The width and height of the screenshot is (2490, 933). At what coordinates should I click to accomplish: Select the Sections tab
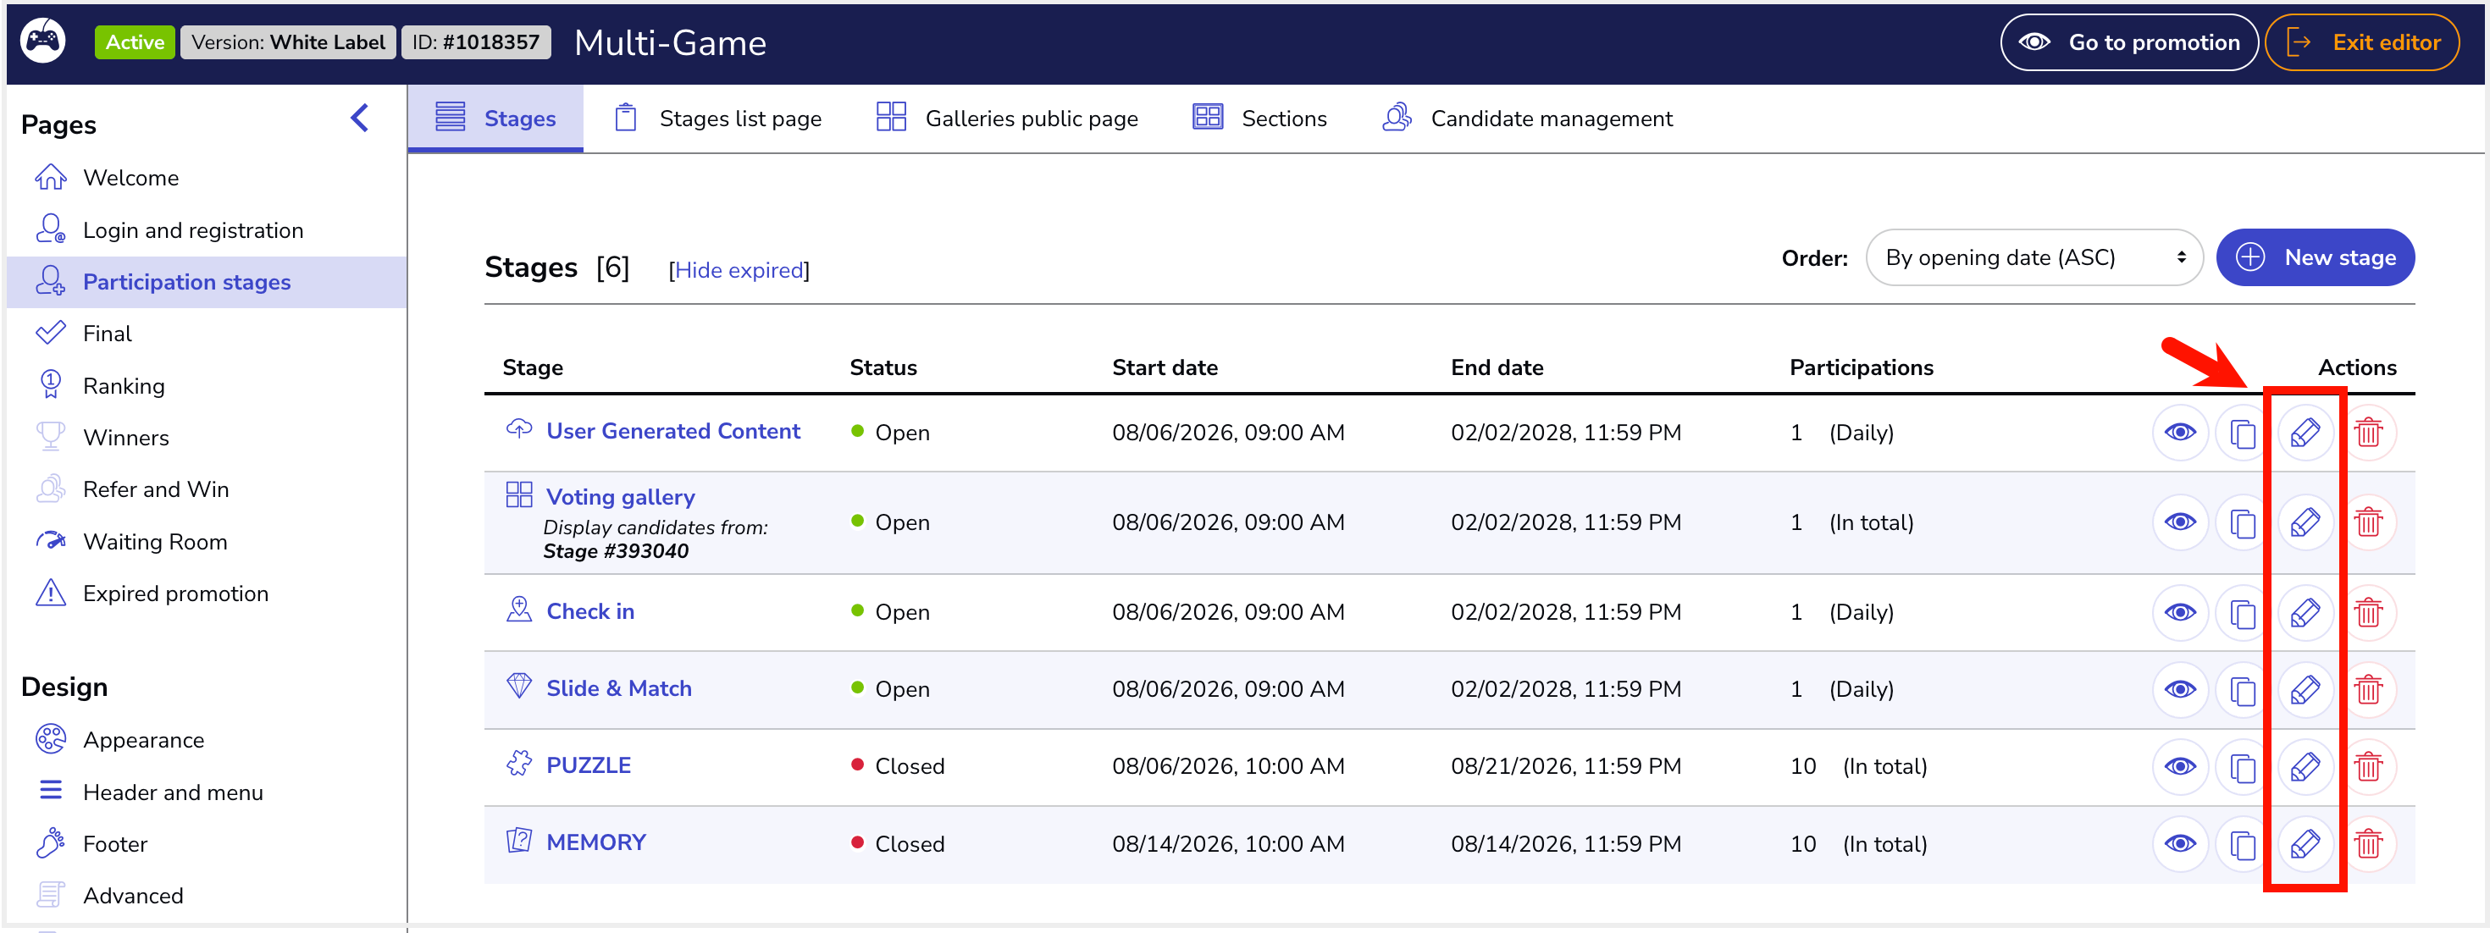(x=1259, y=119)
